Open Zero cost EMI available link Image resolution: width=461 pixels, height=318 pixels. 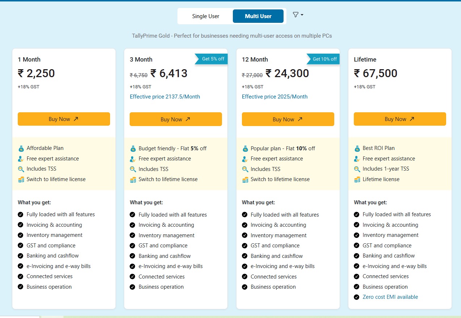click(x=390, y=297)
